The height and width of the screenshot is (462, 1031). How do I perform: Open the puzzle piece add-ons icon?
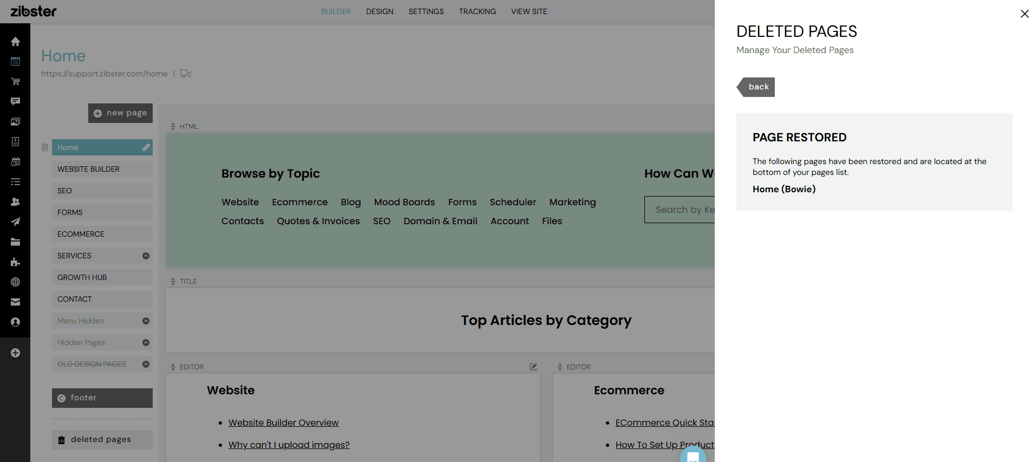(x=15, y=262)
